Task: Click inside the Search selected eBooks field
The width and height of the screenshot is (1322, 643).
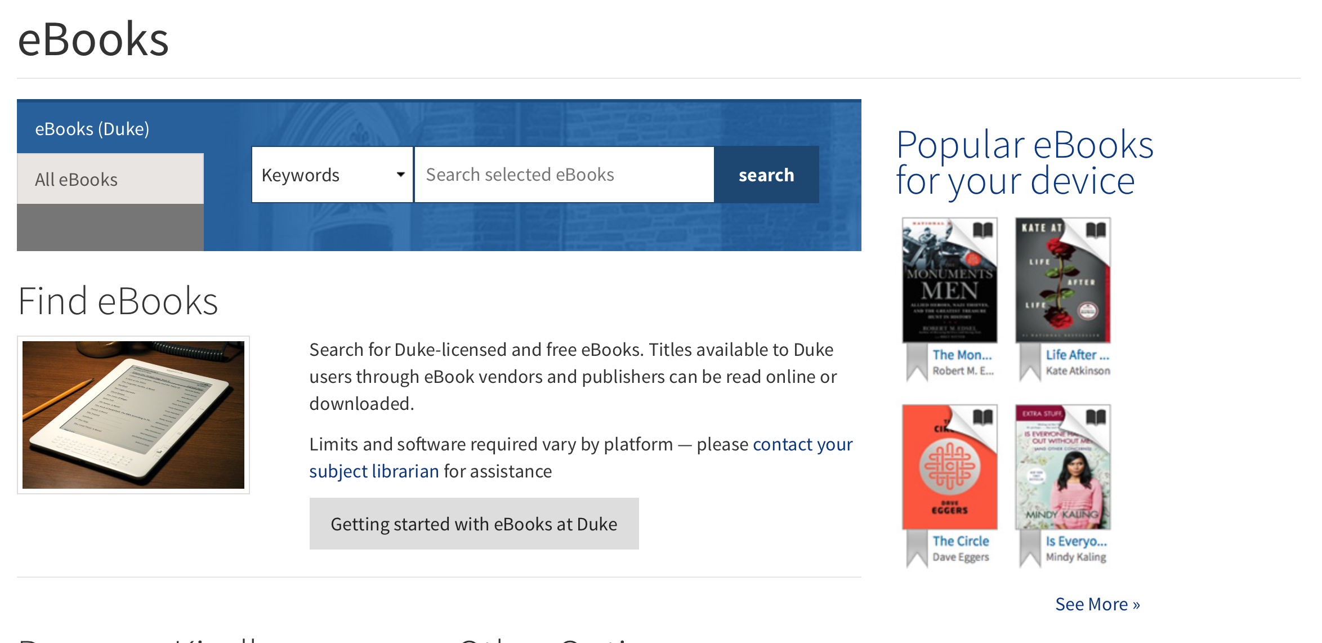Action: [x=563, y=175]
